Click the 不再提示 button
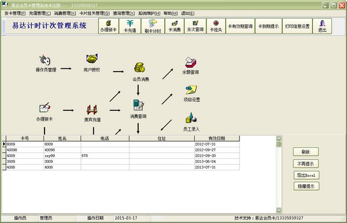Viewport: 347px width, 223px height. point(305,163)
